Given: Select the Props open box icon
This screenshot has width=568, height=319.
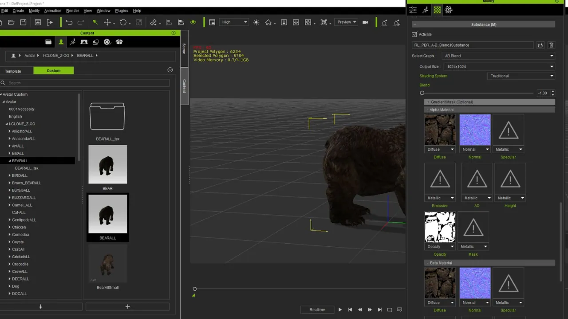Looking at the screenshot, I should 119,42.
